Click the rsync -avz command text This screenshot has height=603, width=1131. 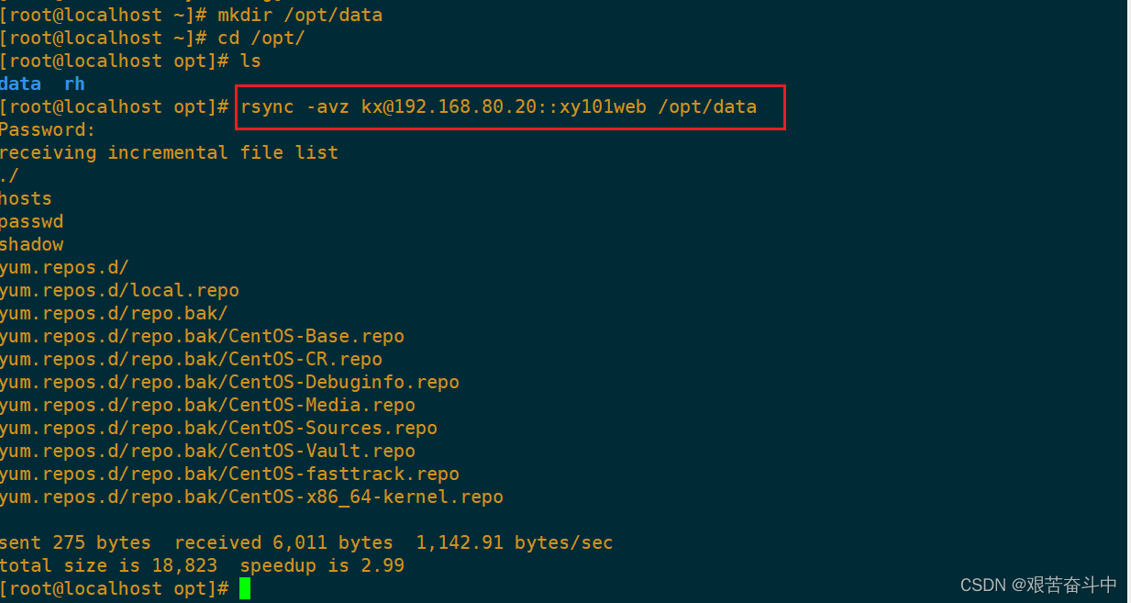tap(499, 106)
